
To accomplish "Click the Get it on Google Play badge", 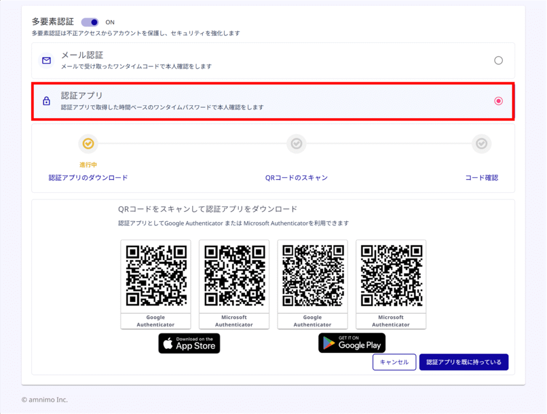I will (x=351, y=343).
